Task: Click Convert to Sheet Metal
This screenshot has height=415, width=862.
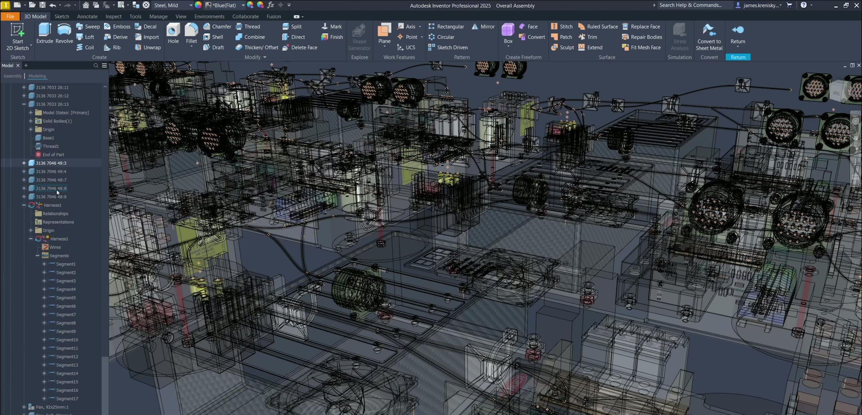Action: coord(709,37)
